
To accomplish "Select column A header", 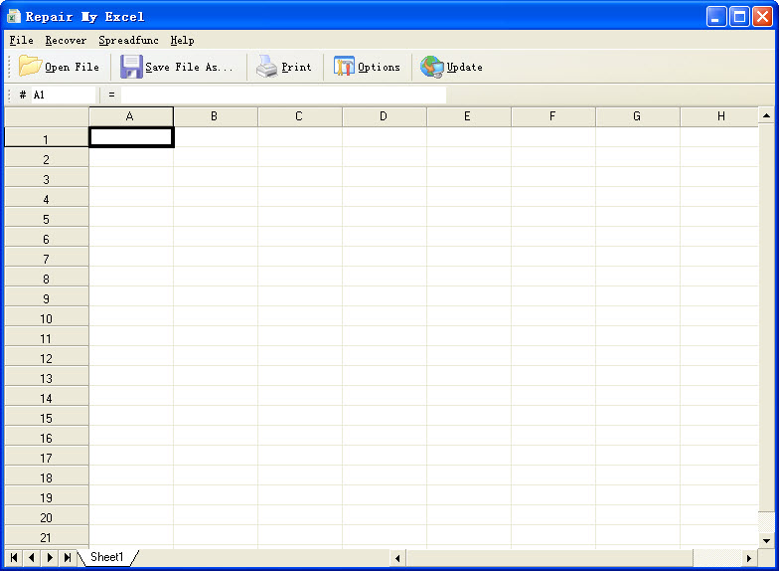I will [x=131, y=116].
